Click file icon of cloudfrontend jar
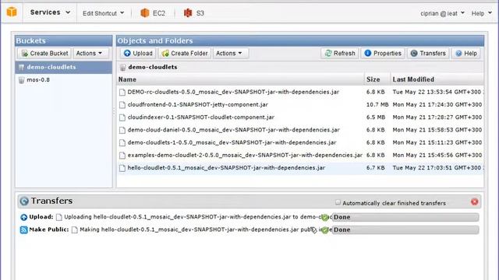The width and height of the screenshot is (499, 280). (x=122, y=105)
